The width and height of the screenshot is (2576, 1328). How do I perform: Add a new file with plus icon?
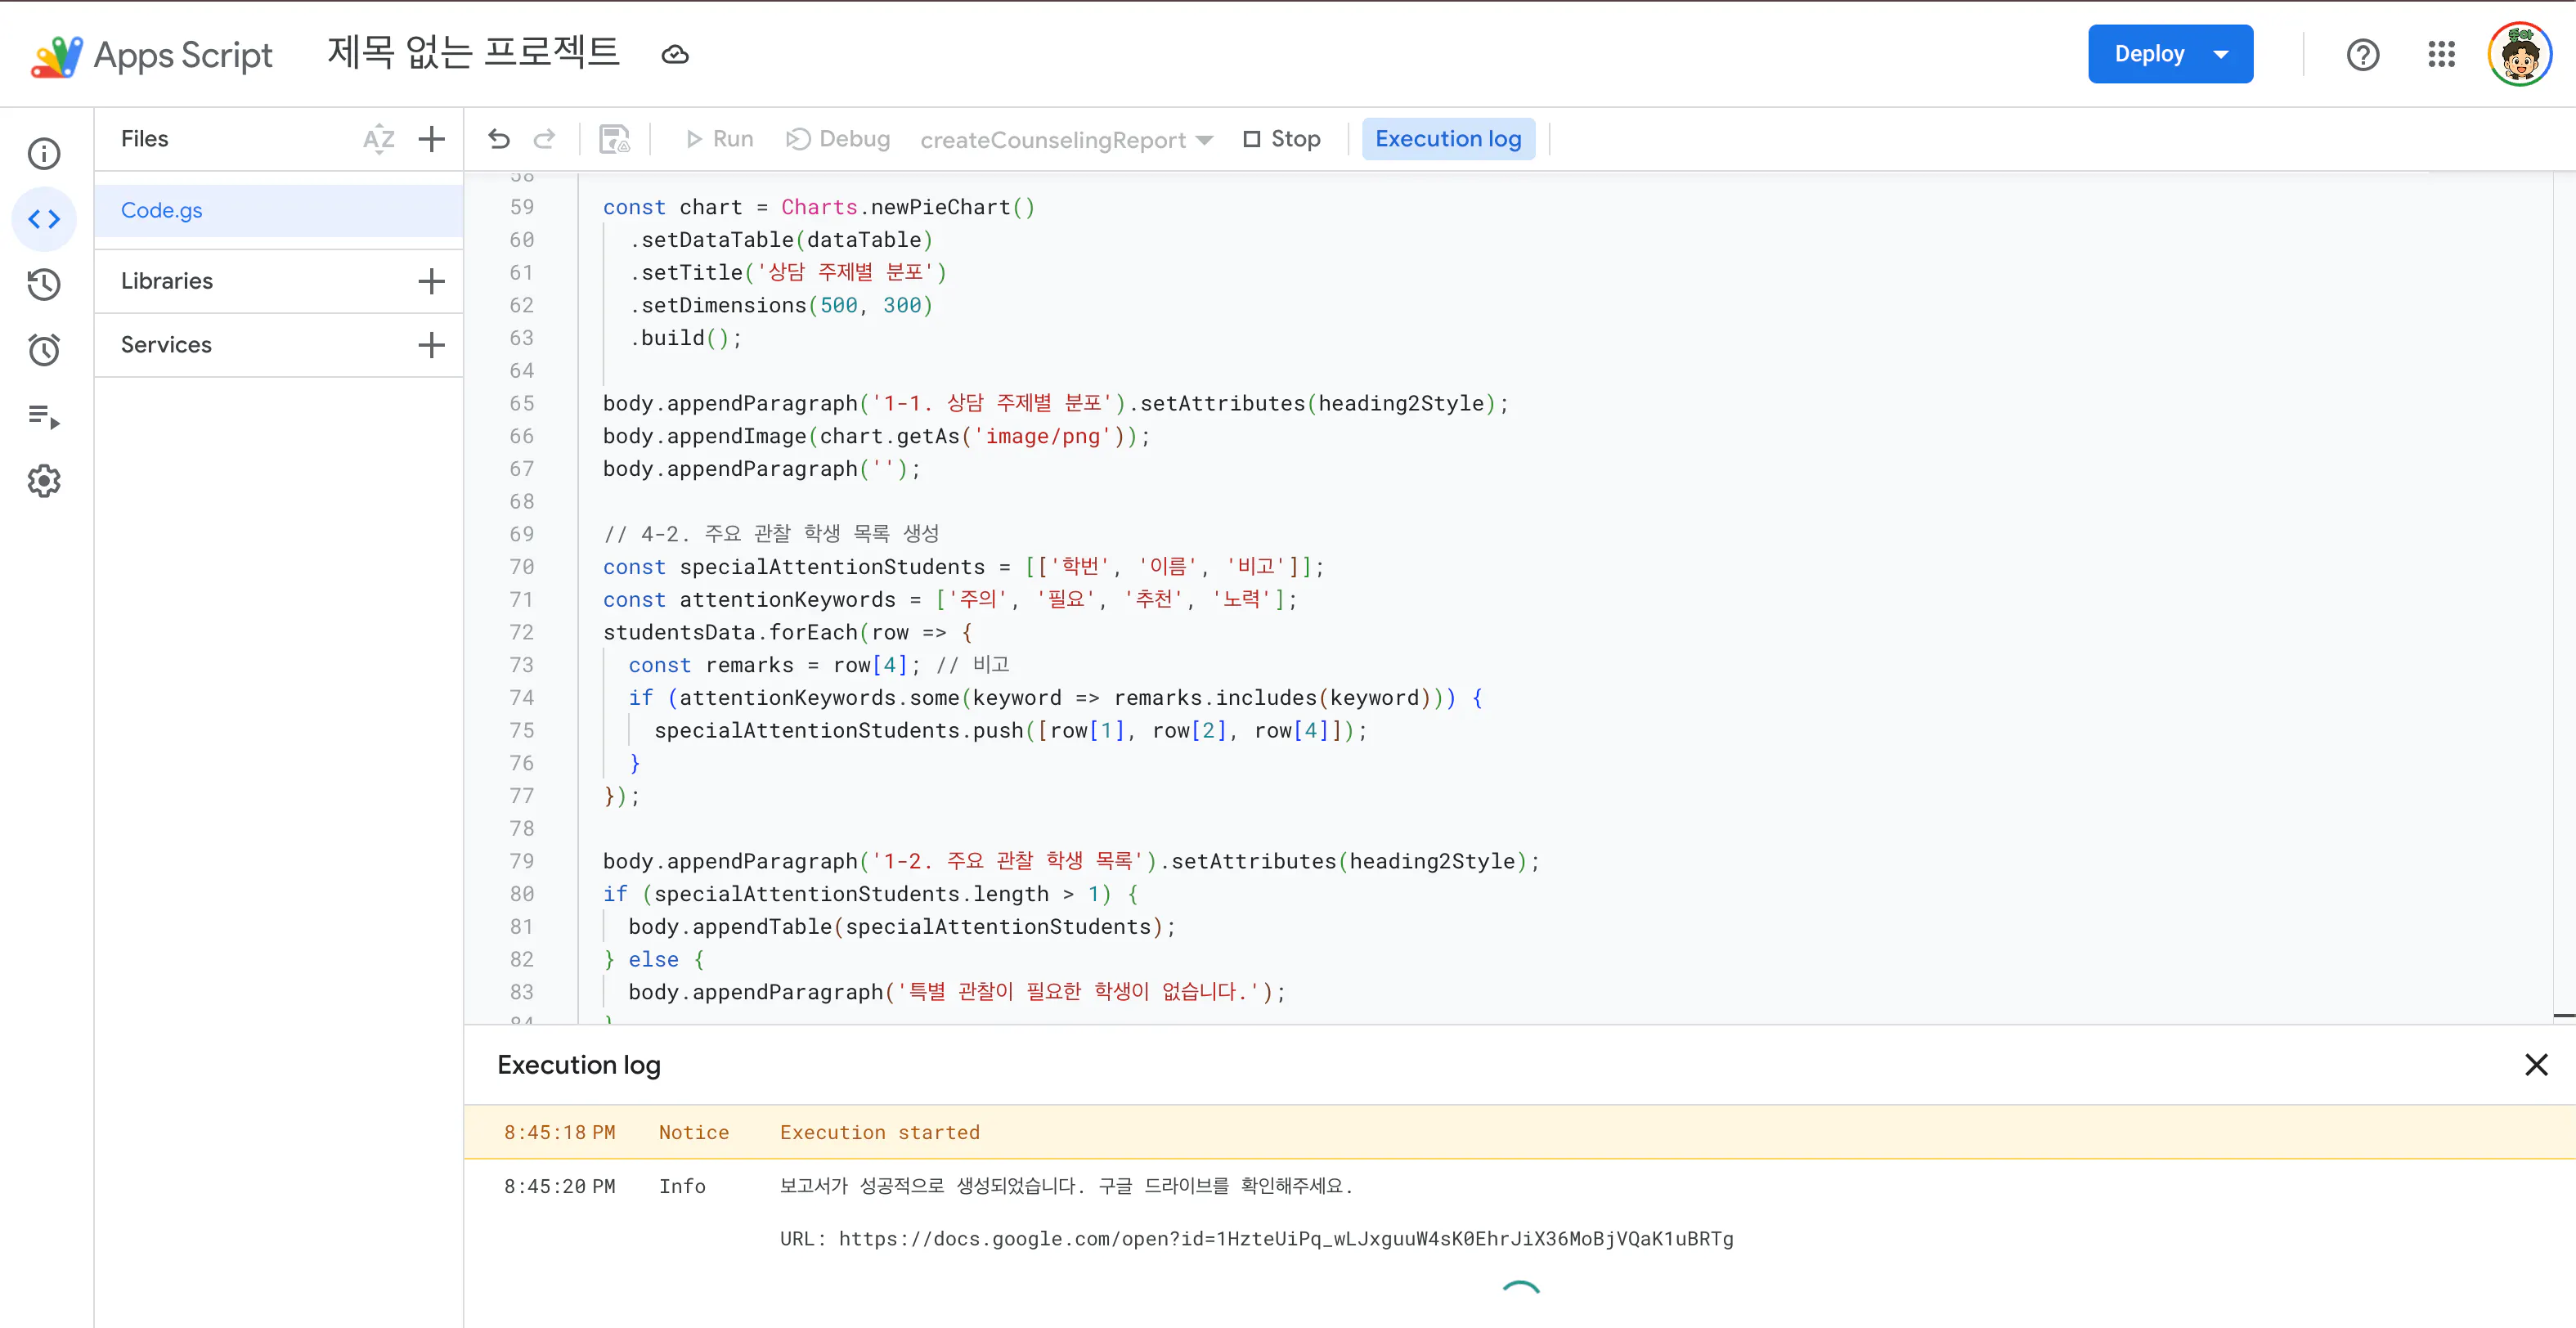(431, 139)
